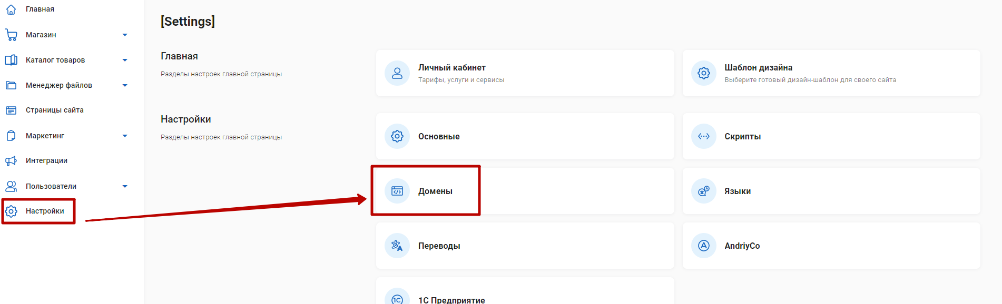Click the globe icon on Языки card

704,191
